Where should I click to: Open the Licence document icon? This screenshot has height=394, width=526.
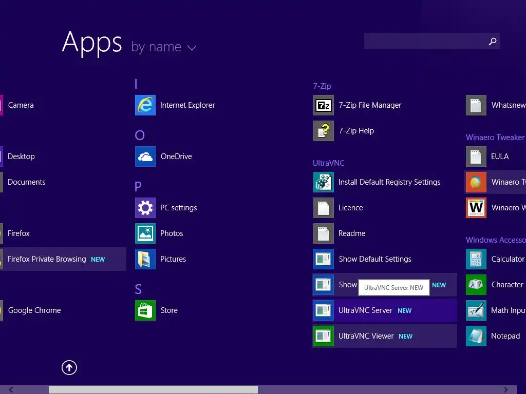[324, 208]
